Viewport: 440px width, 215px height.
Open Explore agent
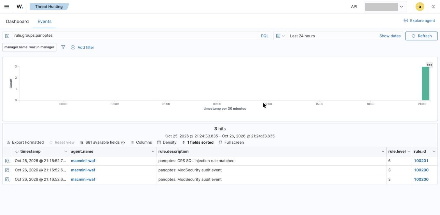pos(419,21)
